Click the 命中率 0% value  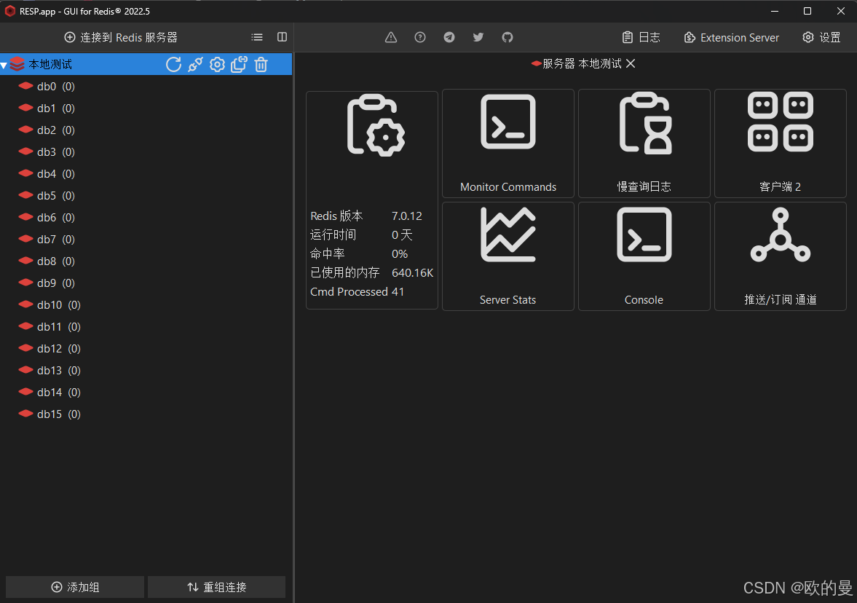pyautogui.click(x=400, y=254)
